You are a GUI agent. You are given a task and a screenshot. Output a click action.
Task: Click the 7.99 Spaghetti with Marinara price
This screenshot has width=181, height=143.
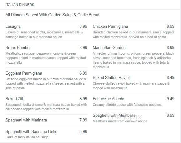[x=83, y=120]
